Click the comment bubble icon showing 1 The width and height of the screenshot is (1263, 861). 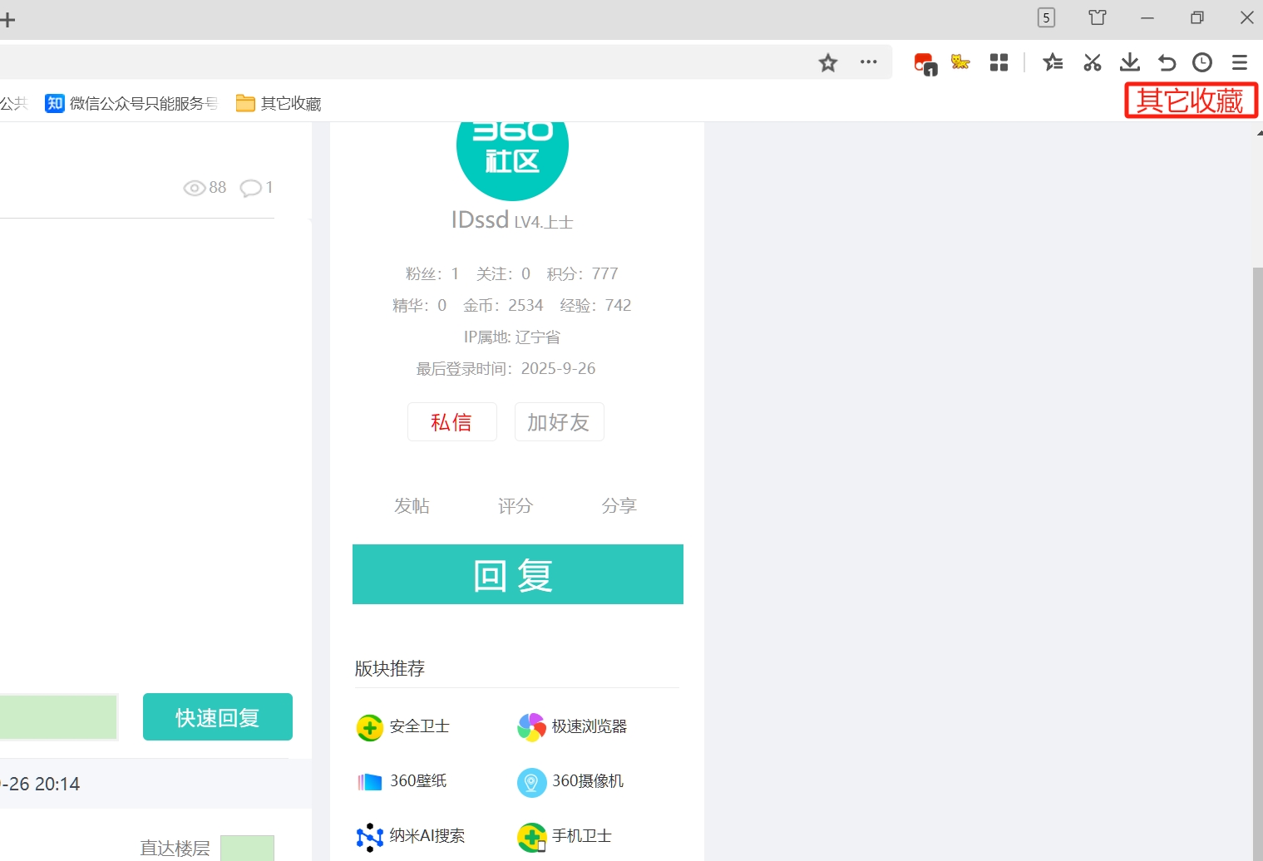coord(250,189)
